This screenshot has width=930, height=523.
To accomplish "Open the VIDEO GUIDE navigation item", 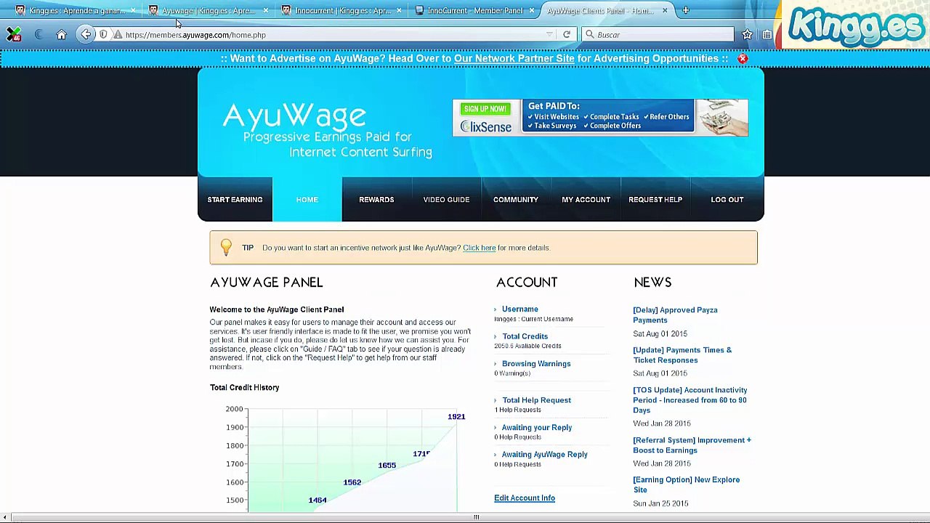I will pos(446,200).
